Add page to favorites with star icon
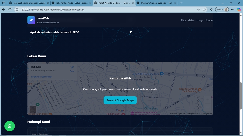 click(x=204, y=10)
